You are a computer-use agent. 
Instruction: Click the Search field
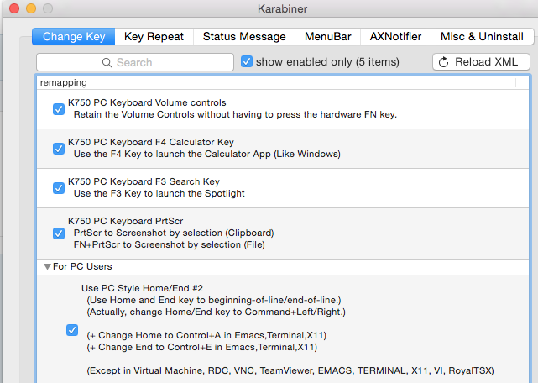tap(135, 62)
